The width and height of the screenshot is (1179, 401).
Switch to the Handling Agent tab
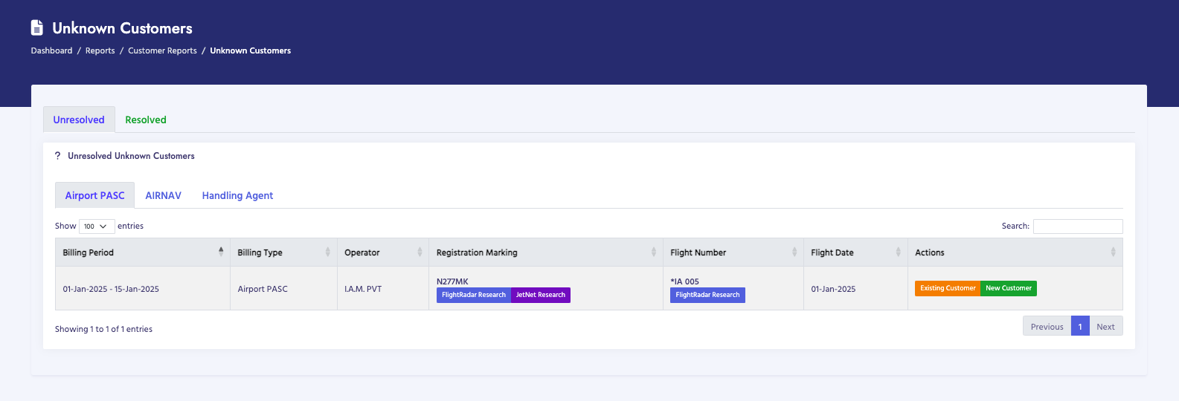237,195
